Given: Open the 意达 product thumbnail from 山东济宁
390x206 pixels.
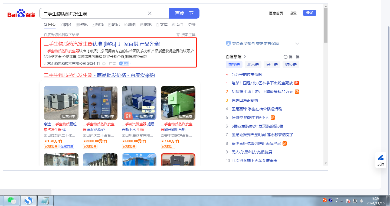Looking at the screenshot, I should (x=61, y=103).
